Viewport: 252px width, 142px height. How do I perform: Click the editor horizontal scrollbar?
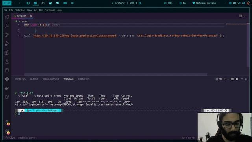[x=115, y=75]
